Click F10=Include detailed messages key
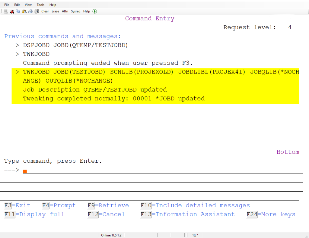309x238 pixels. [x=195, y=205]
